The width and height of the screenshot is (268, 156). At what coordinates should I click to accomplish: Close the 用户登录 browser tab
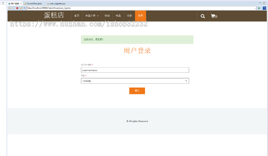click(x=21, y=3)
